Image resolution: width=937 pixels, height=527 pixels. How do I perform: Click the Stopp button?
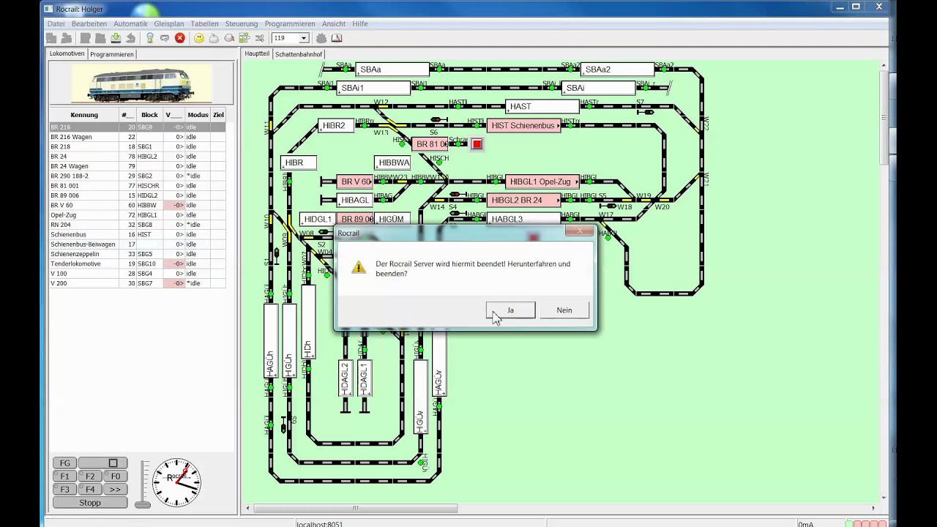click(x=90, y=503)
